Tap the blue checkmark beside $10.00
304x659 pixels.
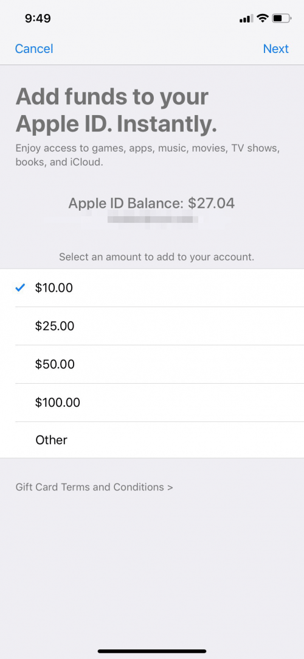point(20,288)
